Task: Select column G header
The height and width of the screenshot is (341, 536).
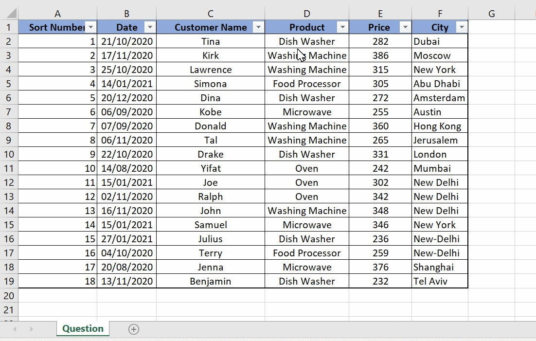Action: click(491, 14)
